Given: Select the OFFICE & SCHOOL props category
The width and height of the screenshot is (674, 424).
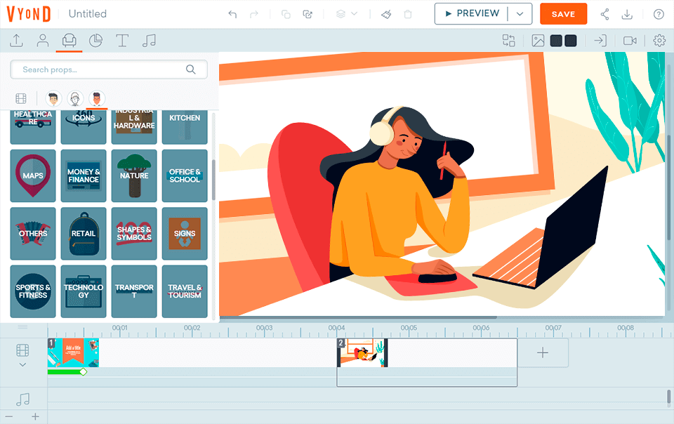Looking at the screenshot, I should pyautogui.click(x=185, y=176).
